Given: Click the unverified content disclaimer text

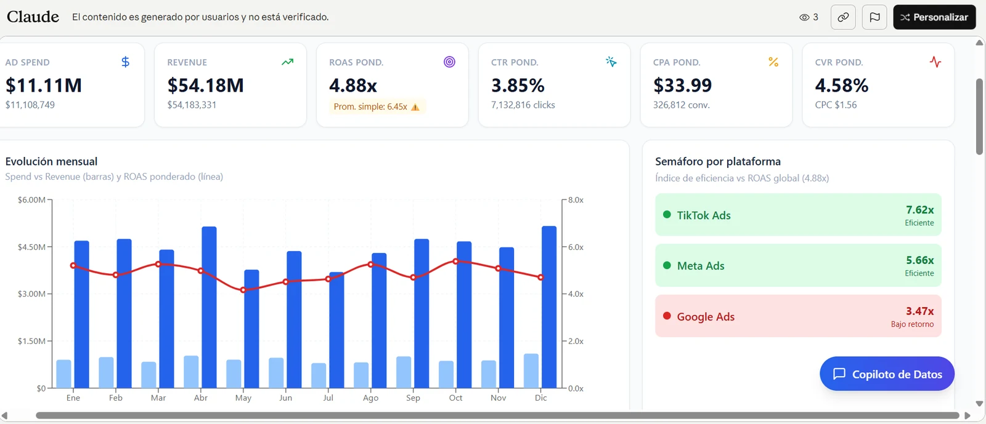Looking at the screenshot, I should [200, 17].
